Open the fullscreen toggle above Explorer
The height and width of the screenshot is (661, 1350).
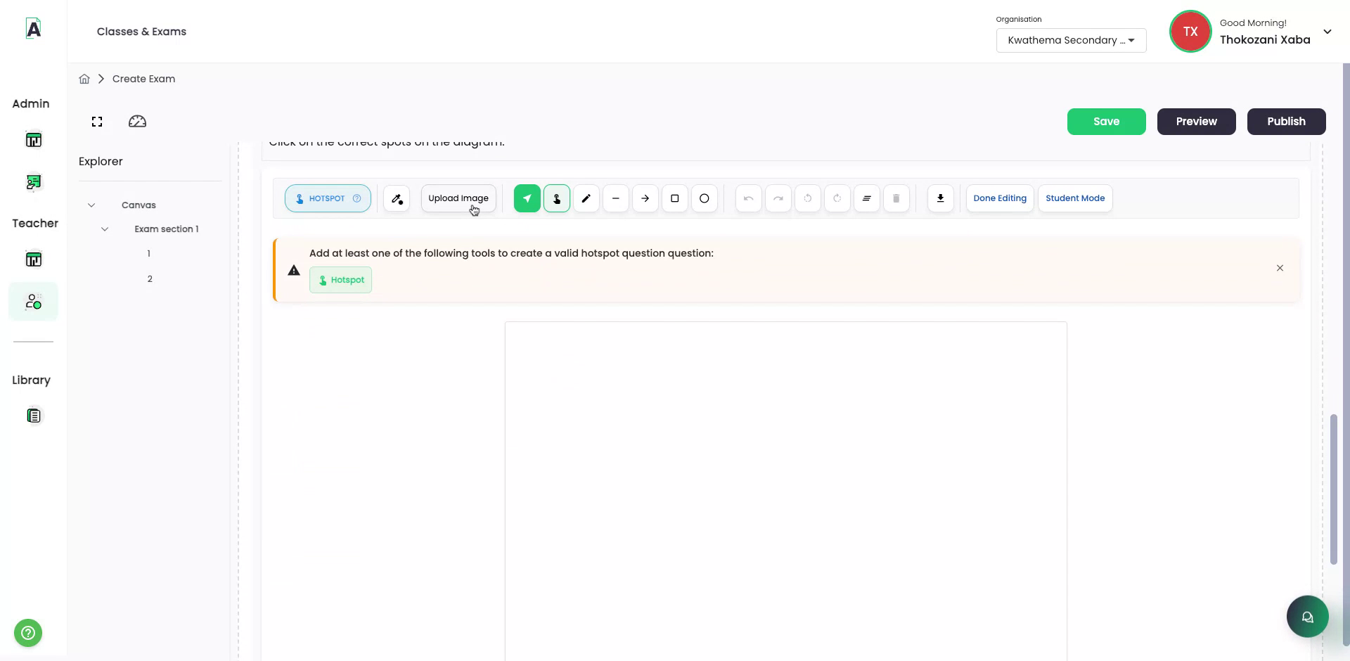click(x=96, y=121)
